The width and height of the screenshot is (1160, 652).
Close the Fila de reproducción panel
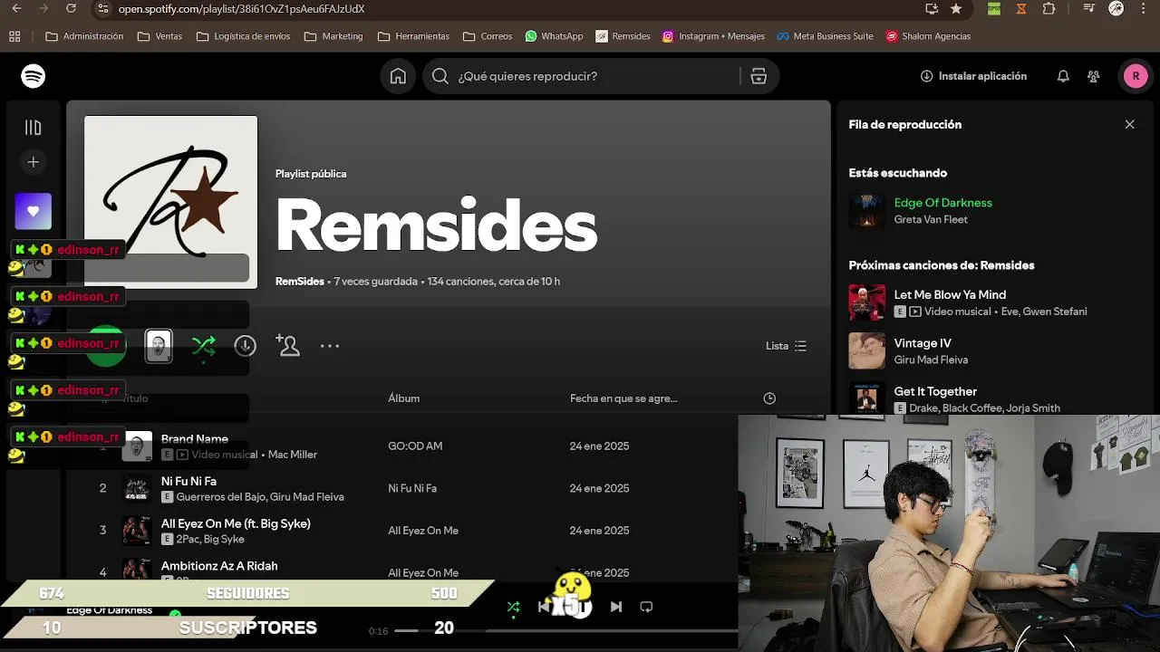tap(1129, 125)
